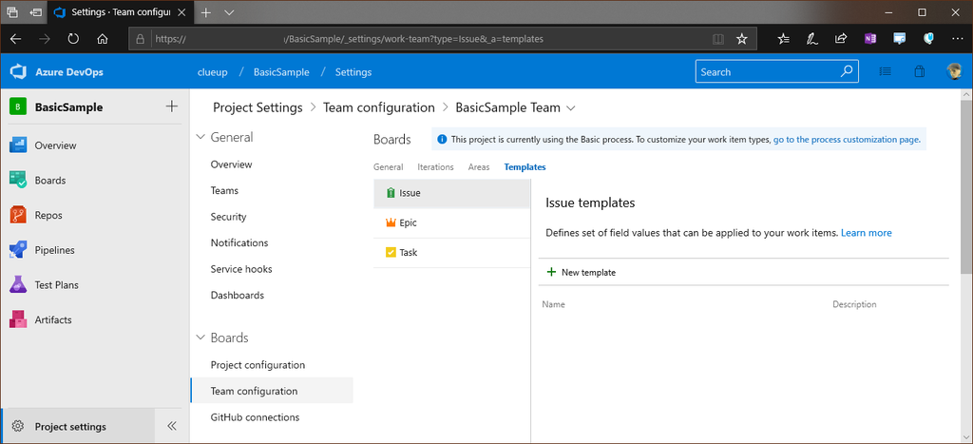Toggle reading view icon in address bar
The height and width of the screenshot is (444, 973).
pos(718,38)
